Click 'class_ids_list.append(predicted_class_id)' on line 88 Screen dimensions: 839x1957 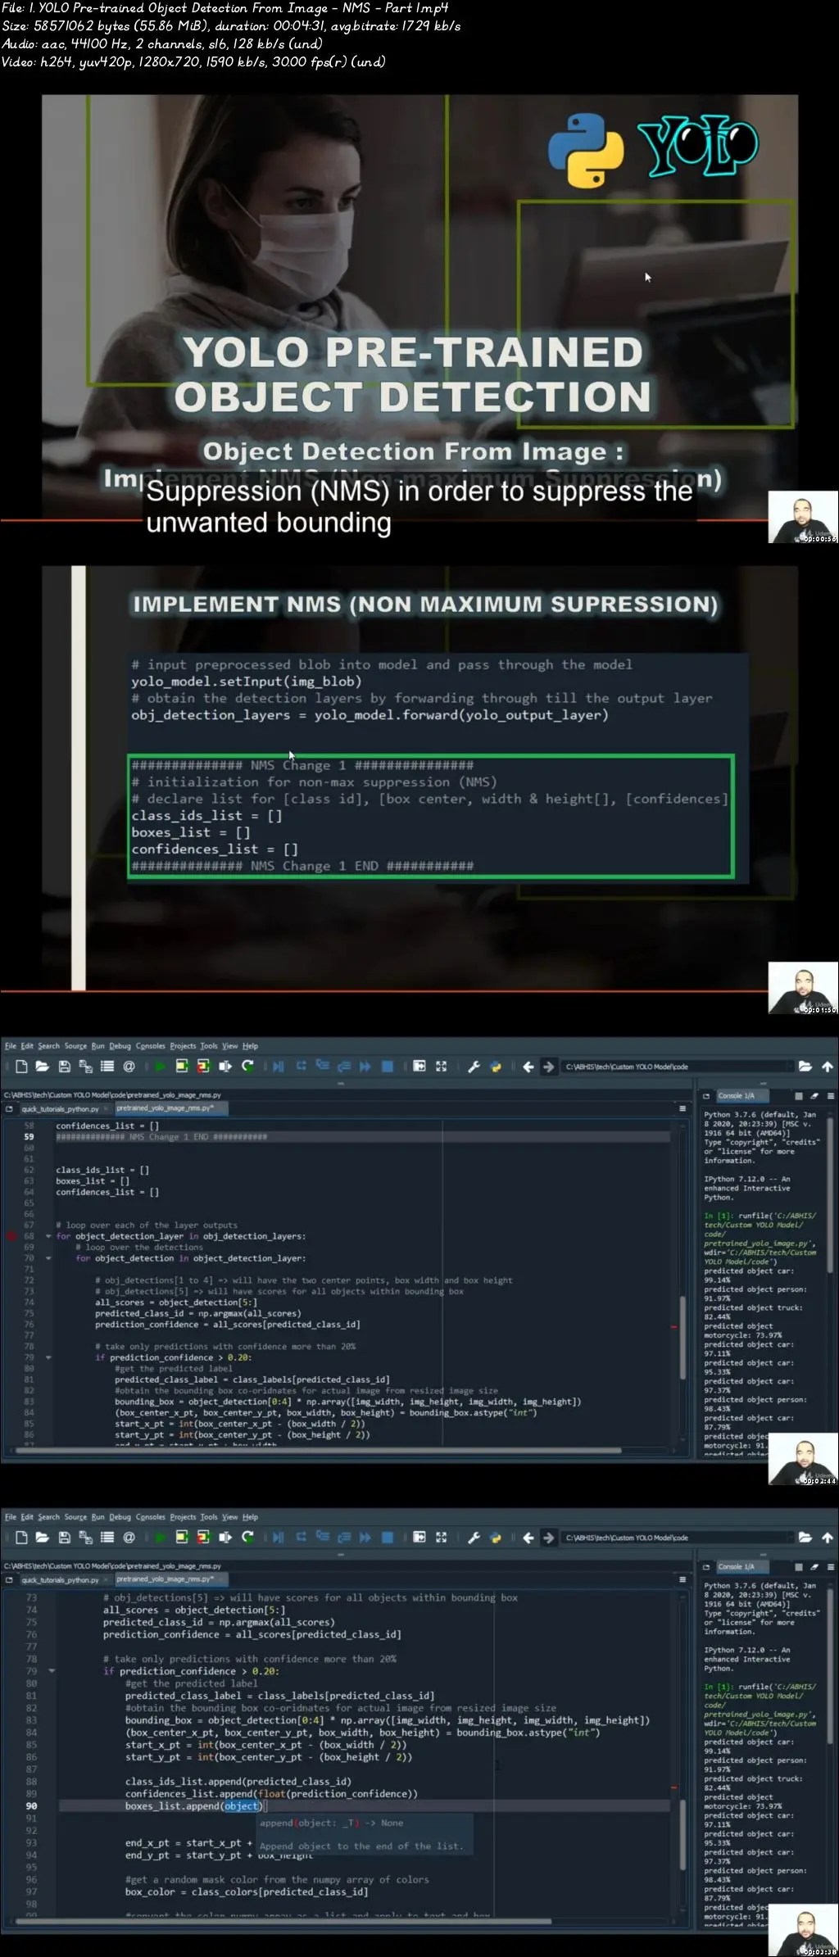click(x=238, y=1781)
